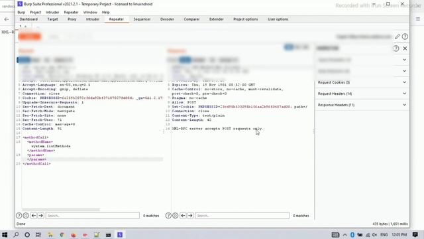The width and height of the screenshot is (424, 239).
Task: Expand Response Headers (11) section
Action: point(362,105)
